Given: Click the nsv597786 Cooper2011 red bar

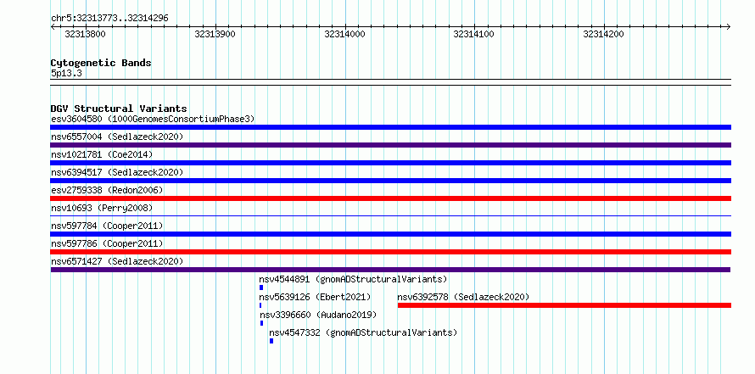Looking at the screenshot, I should coord(390,252).
